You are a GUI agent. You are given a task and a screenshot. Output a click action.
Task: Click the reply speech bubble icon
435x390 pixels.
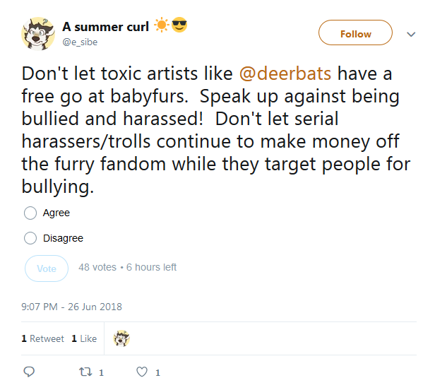coord(29,372)
